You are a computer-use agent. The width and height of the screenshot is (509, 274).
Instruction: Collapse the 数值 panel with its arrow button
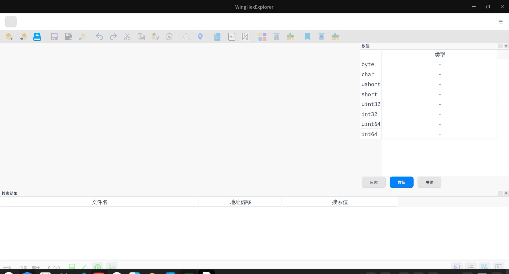501,46
